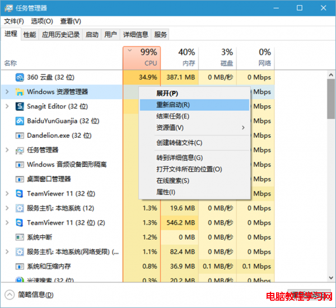Open the 资源值(V) submenu arrow
Screen dimensions: 336x308
click(243, 128)
